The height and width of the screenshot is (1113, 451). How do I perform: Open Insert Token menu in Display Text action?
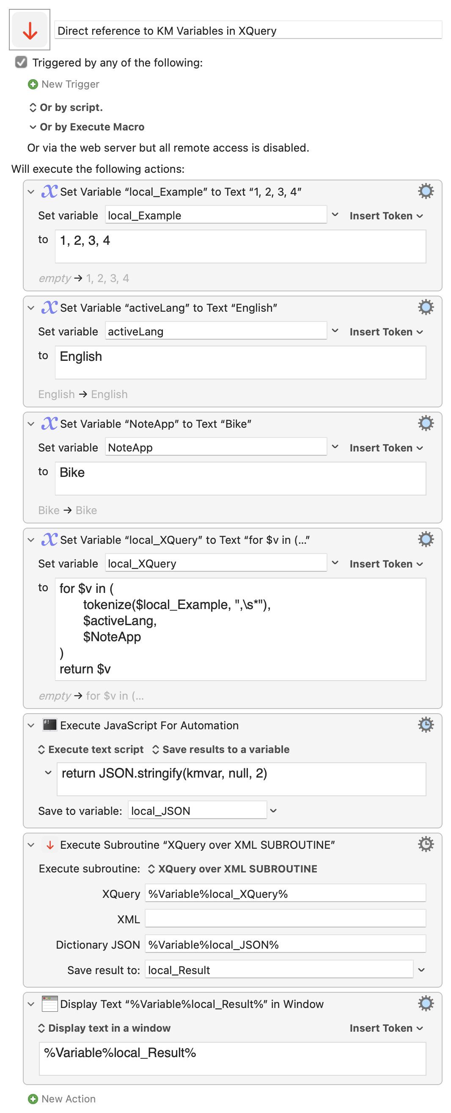tap(385, 1028)
